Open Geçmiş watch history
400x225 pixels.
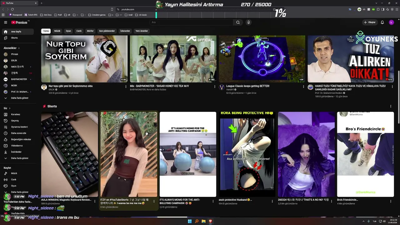(18, 121)
